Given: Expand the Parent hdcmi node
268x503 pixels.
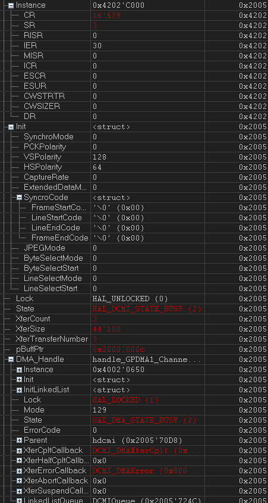Looking at the screenshot, I should coord(19,440).
